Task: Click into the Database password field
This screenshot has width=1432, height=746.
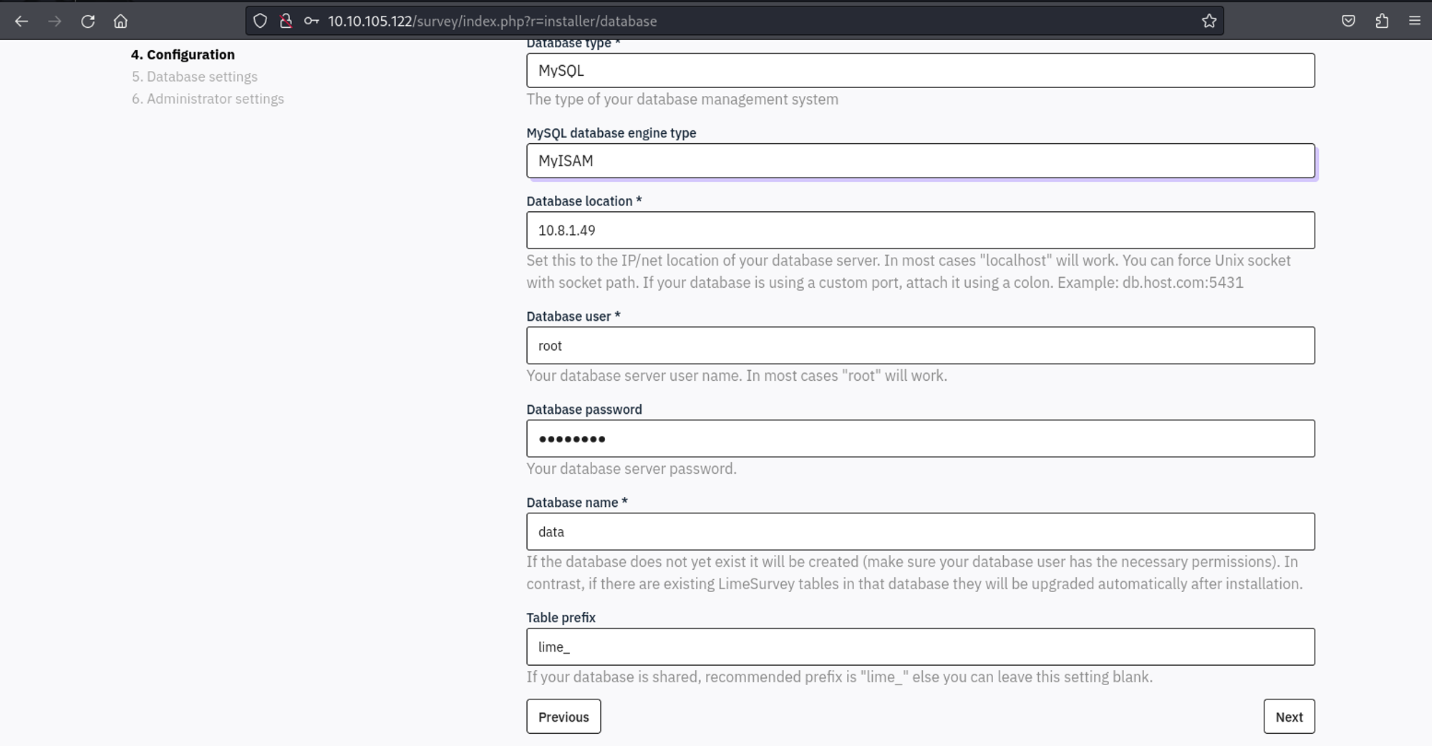Action: point(920,439)
